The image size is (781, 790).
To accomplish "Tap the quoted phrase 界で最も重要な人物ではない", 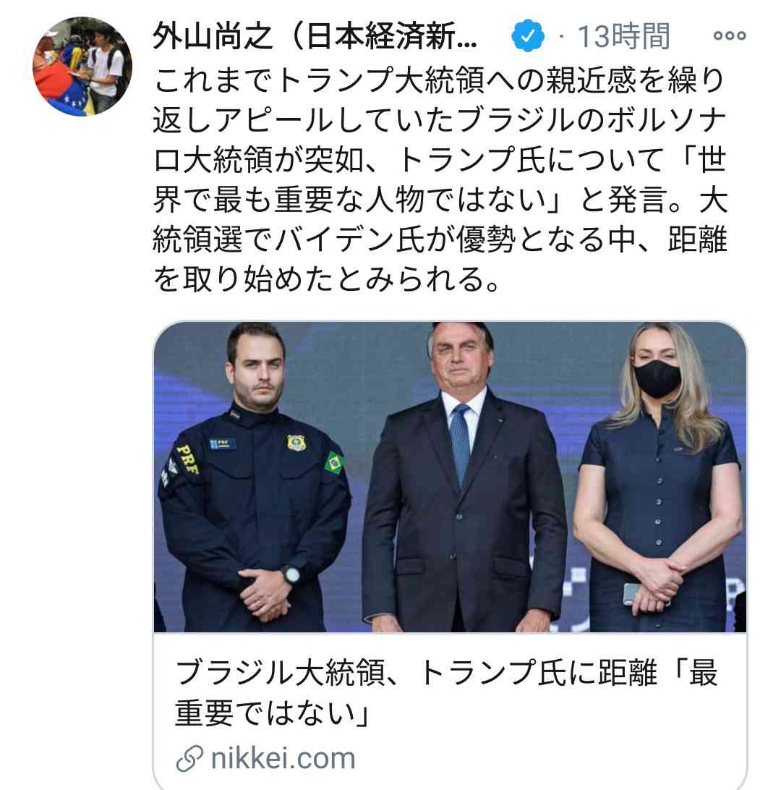I will point(349,200).
